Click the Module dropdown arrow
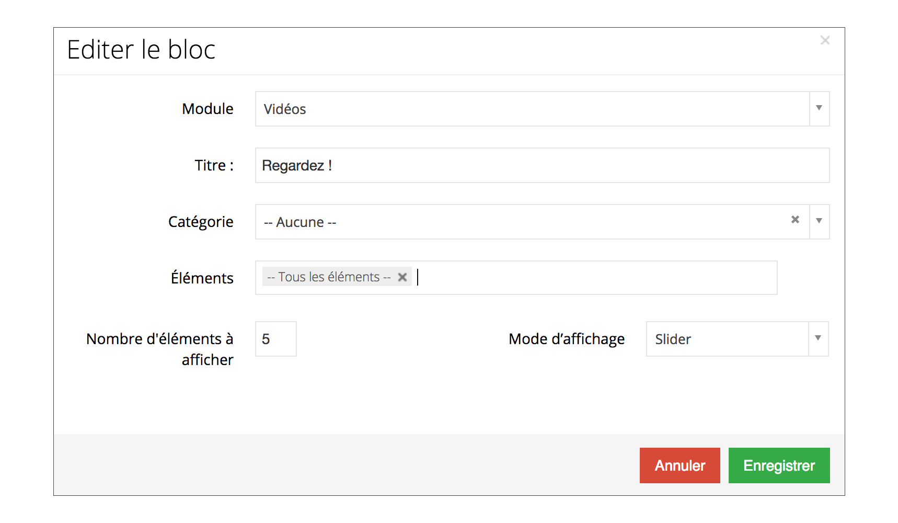Viewport: 898px width, 523px height. (819, 108)
